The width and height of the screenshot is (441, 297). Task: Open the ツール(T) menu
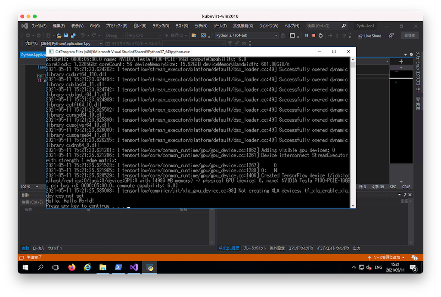[x=220, y=26]
